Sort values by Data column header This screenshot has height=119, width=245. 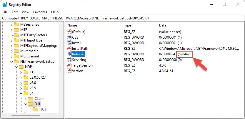coord(200,25)
